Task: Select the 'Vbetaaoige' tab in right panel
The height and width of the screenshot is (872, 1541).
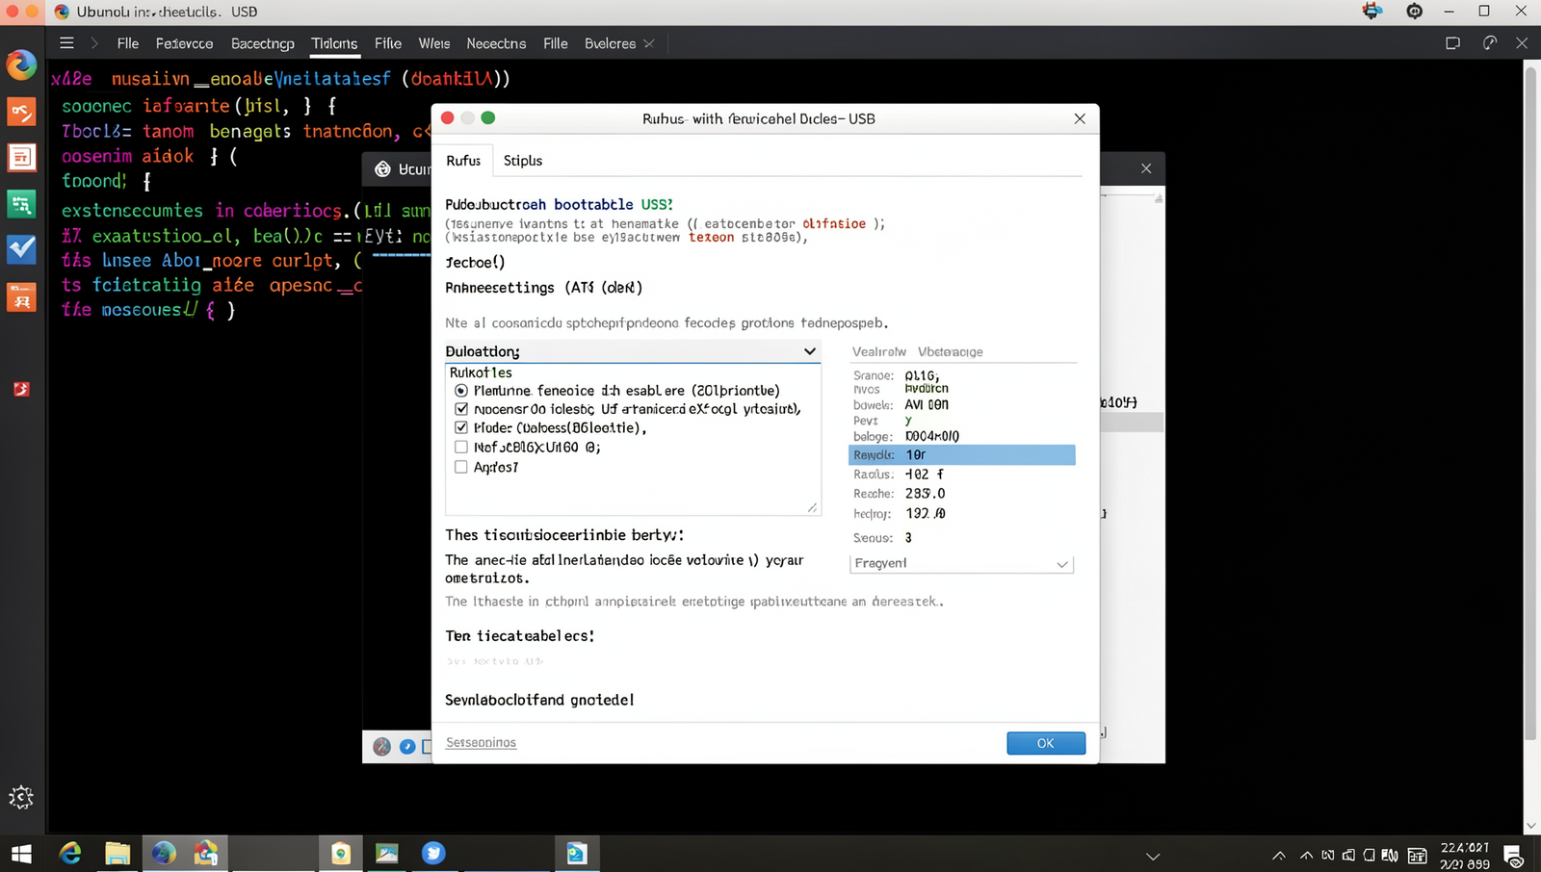Action: (x=951, y=351)
